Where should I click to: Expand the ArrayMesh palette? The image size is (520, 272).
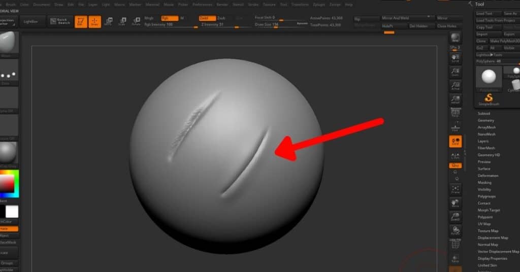click(x=486, y=127)
